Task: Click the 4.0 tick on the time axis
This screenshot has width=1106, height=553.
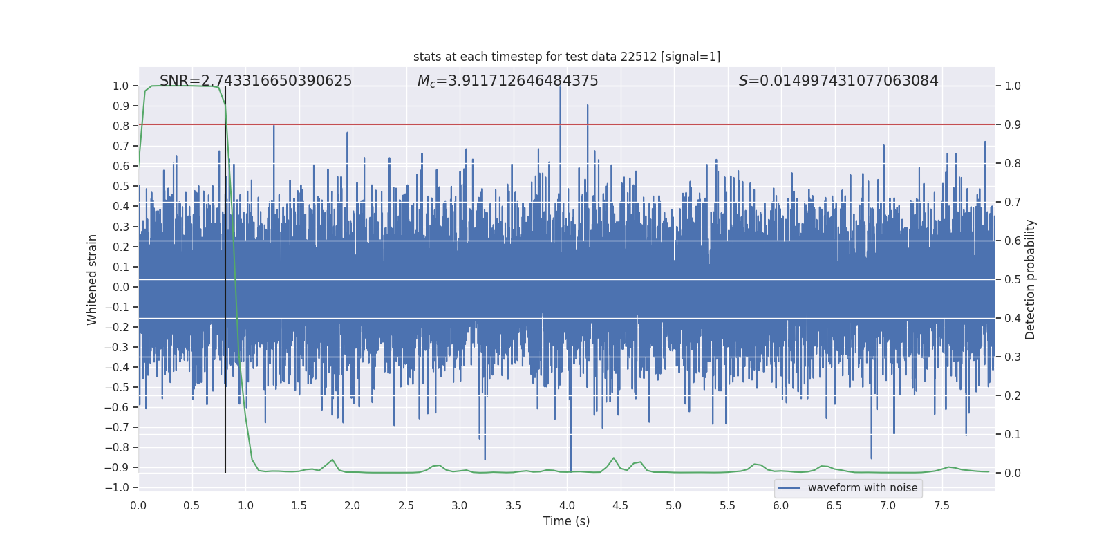Action: click(567, 506)
